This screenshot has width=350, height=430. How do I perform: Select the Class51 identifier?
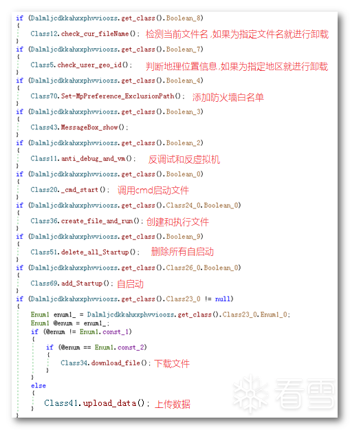[x=44, y=252]
